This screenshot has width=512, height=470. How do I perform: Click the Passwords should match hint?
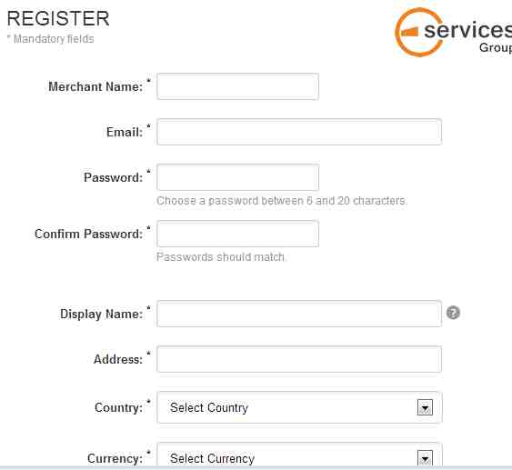click(x=221, y=257)
